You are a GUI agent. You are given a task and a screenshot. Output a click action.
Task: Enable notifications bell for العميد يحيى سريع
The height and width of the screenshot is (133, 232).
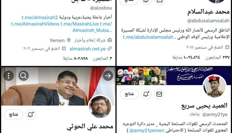pyautogui.click(x=146, y=94)
